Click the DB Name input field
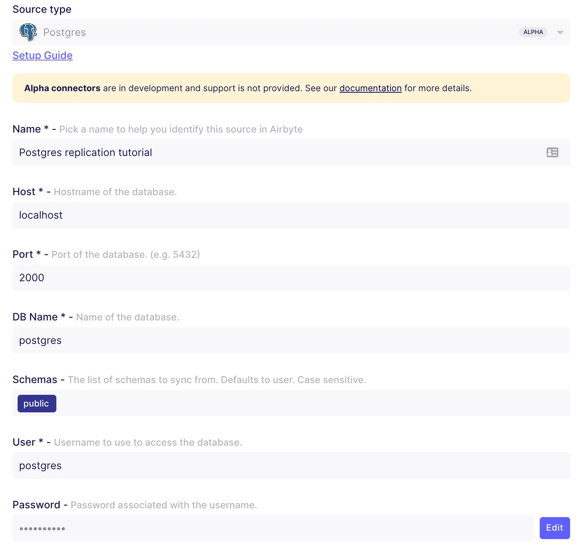584x553 pixels. (x=291, y=340)
